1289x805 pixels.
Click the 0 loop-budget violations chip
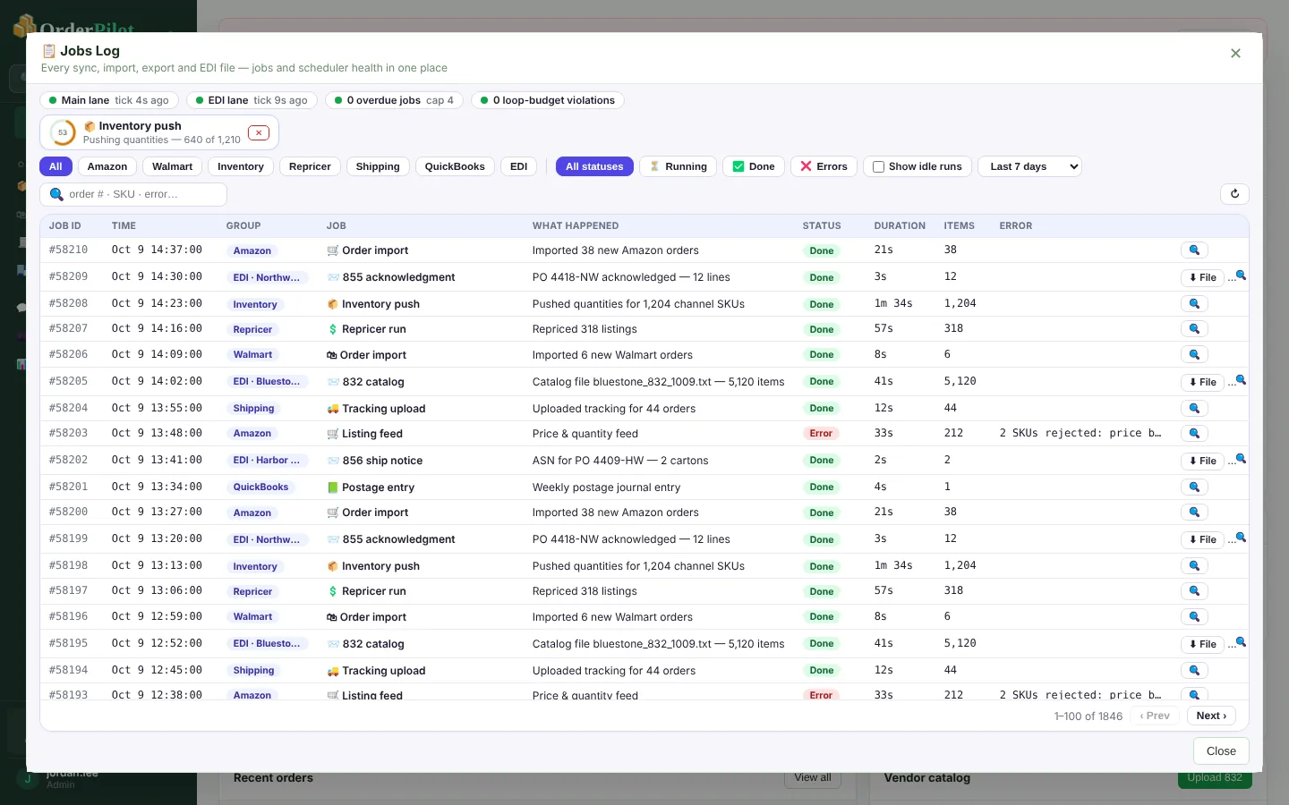(x=547, y=100)
